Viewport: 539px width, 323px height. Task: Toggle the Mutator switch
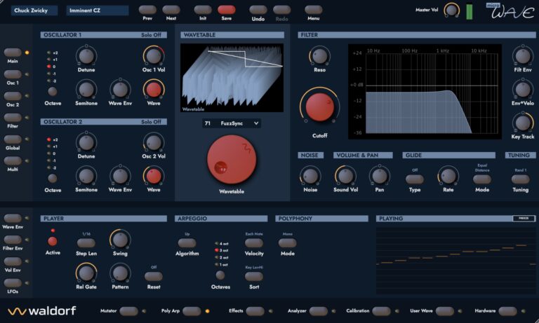[129, 311]
